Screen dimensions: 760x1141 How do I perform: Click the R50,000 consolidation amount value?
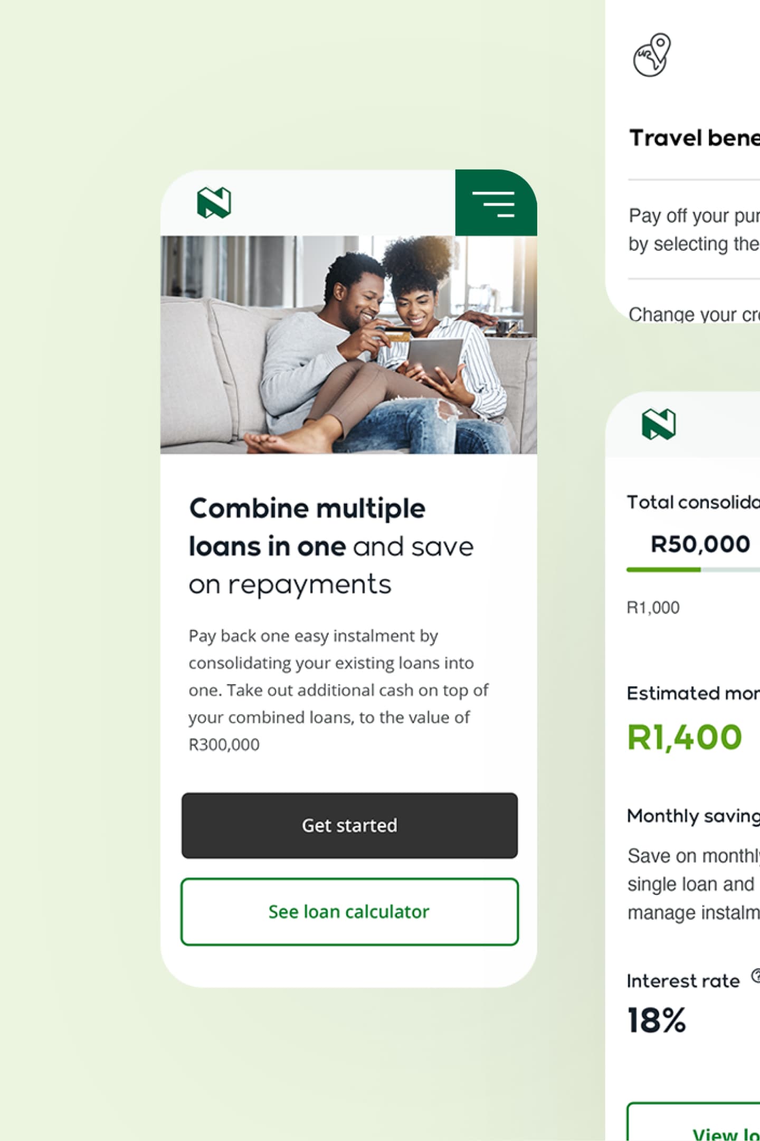click(x=700, y=544)
